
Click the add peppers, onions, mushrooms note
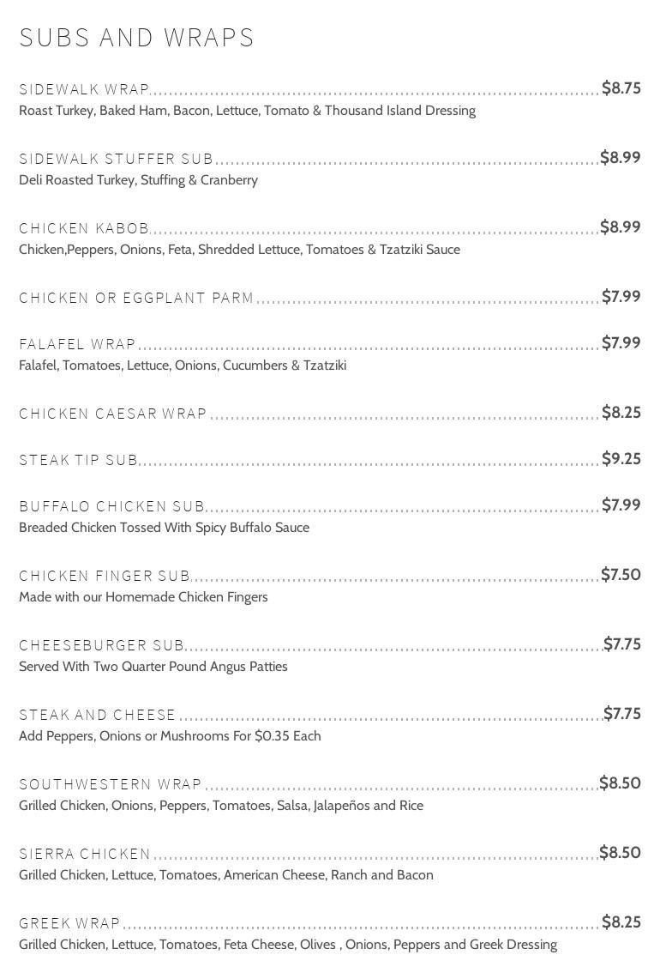click(x=170, y=736)
